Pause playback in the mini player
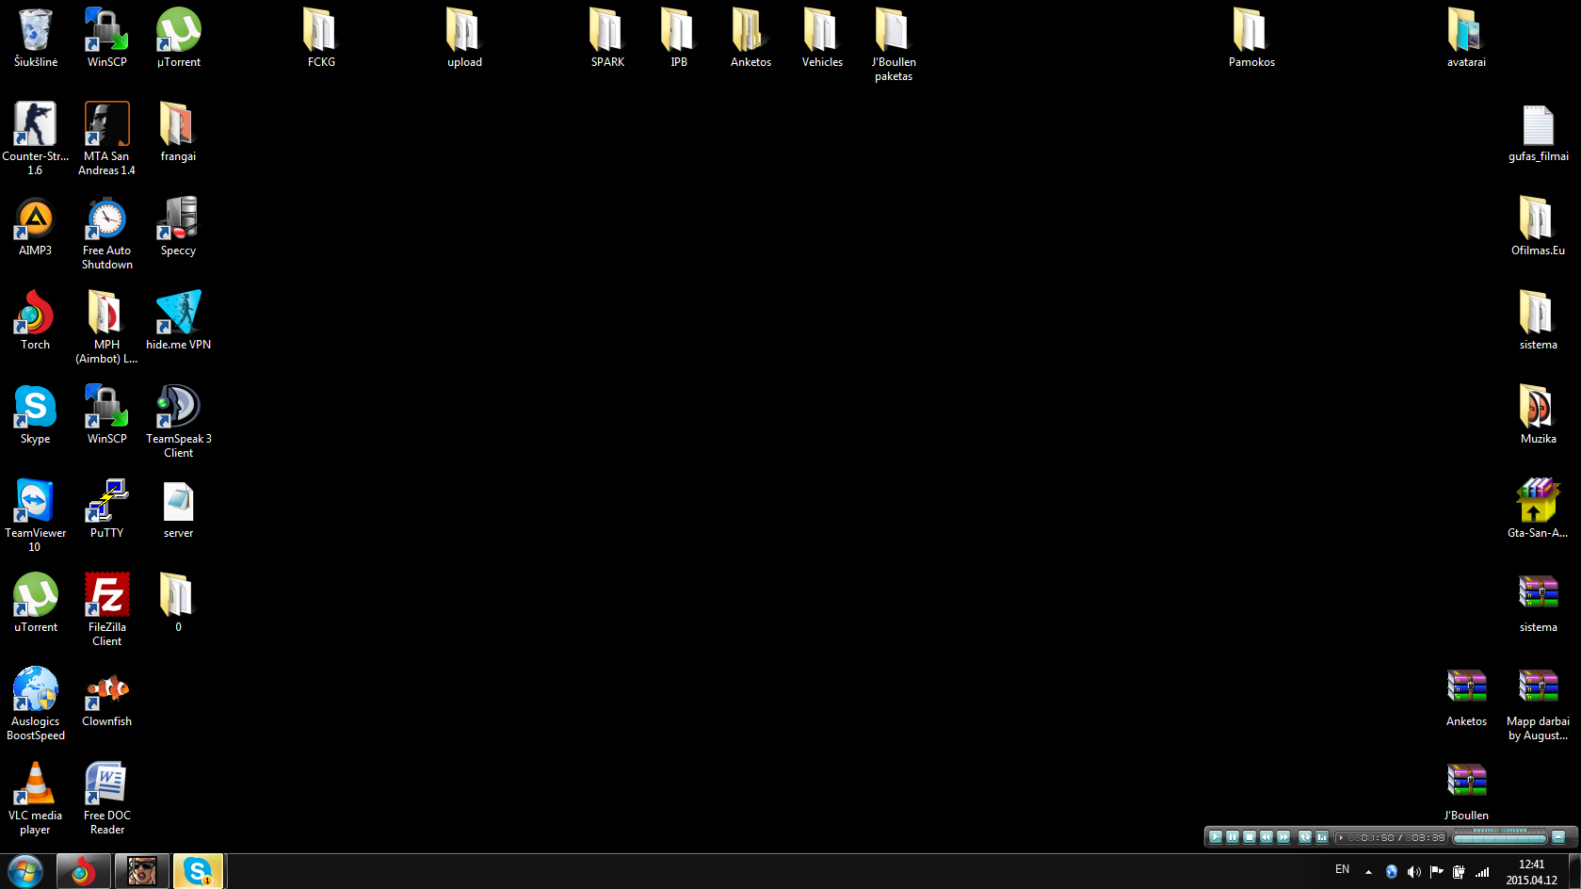Viewport: 1581px width, 889px height. pyautogui.click(x=1232, y=837)
